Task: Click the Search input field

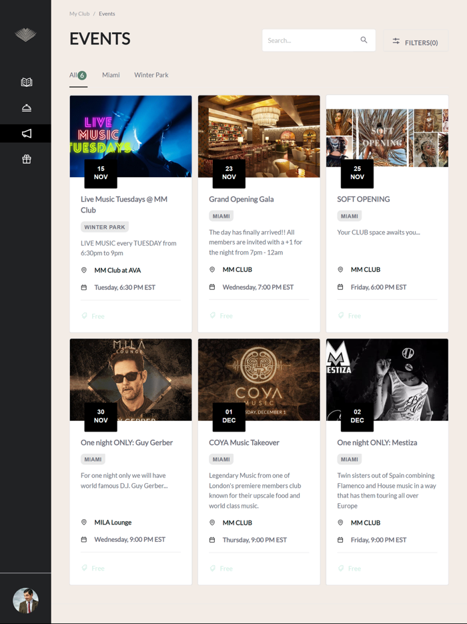Action: click(x=318, y=40)
